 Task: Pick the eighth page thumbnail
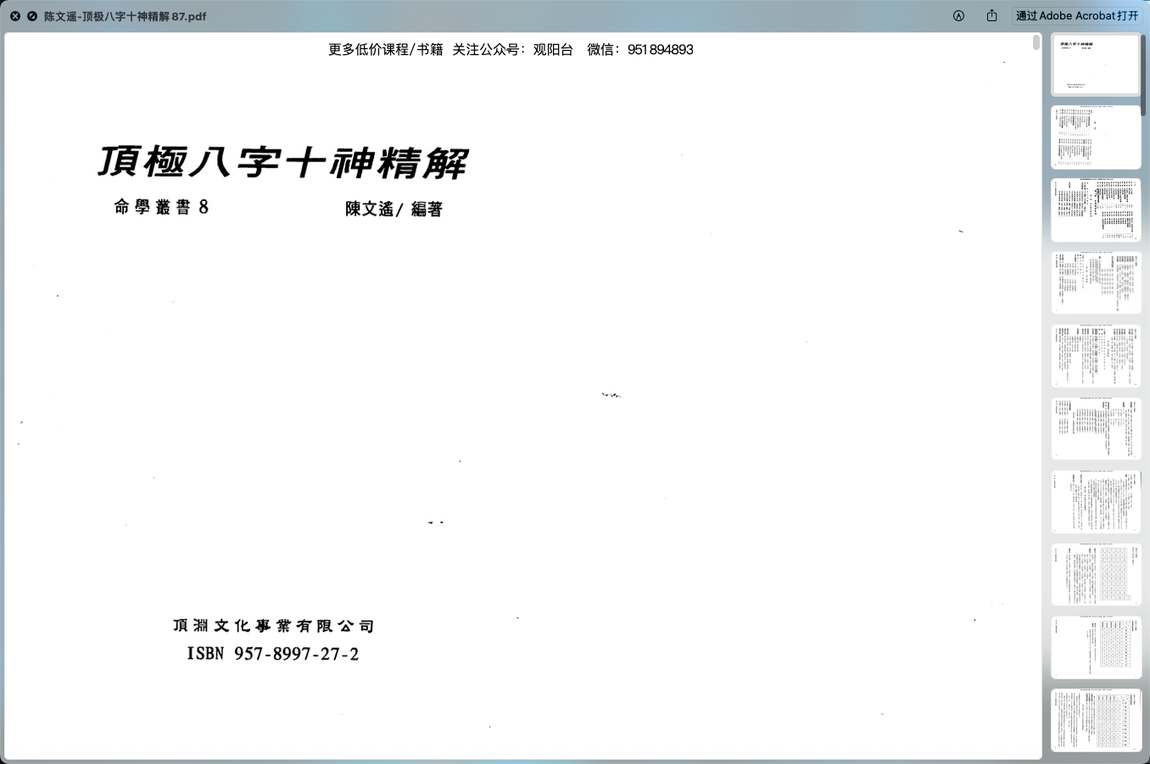pos(1096,575)
